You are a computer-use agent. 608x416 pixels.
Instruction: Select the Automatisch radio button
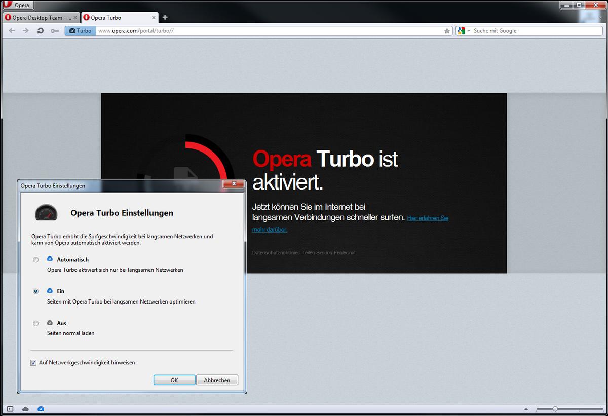point(35,260)
